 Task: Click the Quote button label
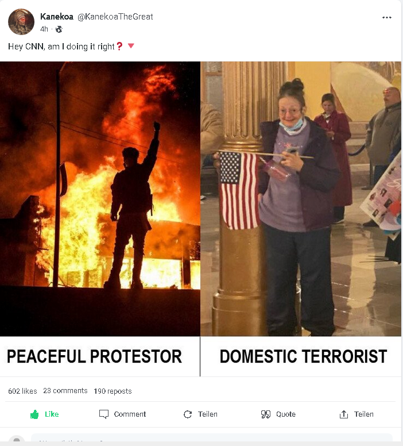point(286,414)
